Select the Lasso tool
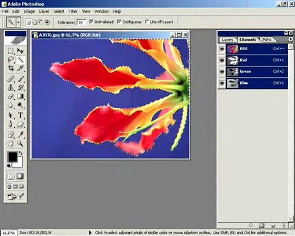295x236 pixels. tap(11, 59)
